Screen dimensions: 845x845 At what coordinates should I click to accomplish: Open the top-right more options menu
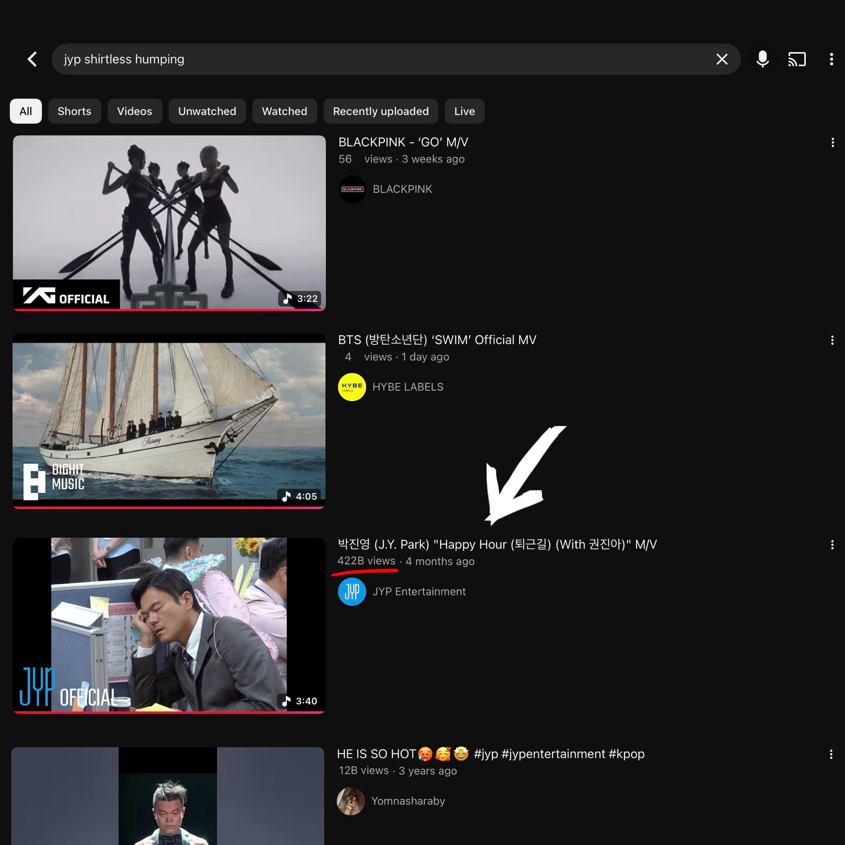pos(831,59)
